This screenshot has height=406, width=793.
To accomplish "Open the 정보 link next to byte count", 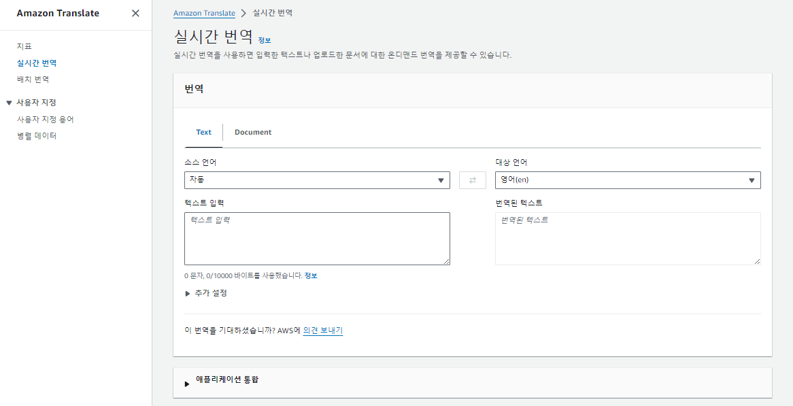I will [311, 276].
